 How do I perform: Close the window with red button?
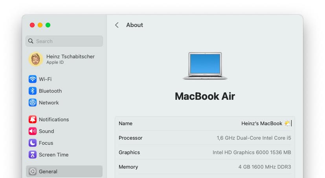coord(32,25)
